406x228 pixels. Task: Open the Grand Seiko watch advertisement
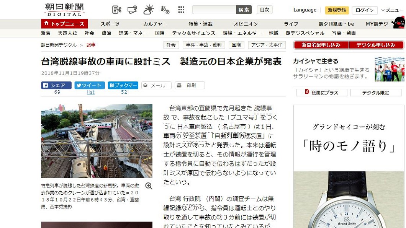349,166
